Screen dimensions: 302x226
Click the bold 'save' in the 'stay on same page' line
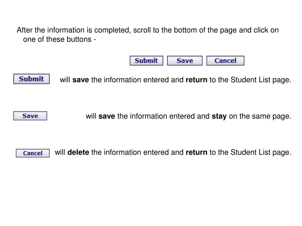107,117
